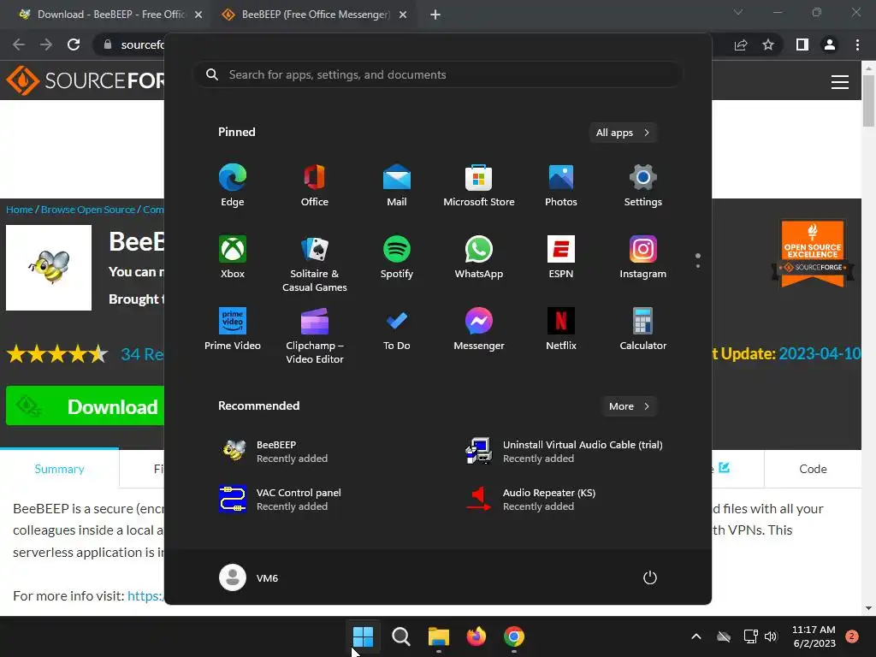Screen dimensions: 876x657
Task: Launch Netflix from Start menu
Action: 561,329
